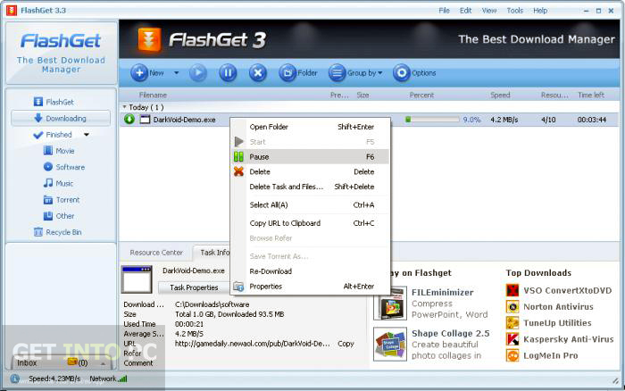Choose Select All(A) in context menu
The height and width of the screenshot is (391, 625).
(x=311, y=204)
